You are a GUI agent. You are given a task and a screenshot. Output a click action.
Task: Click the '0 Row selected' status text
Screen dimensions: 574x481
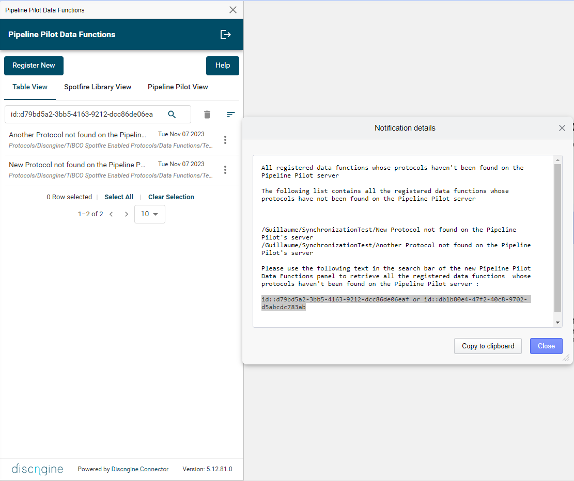point(69,197)
